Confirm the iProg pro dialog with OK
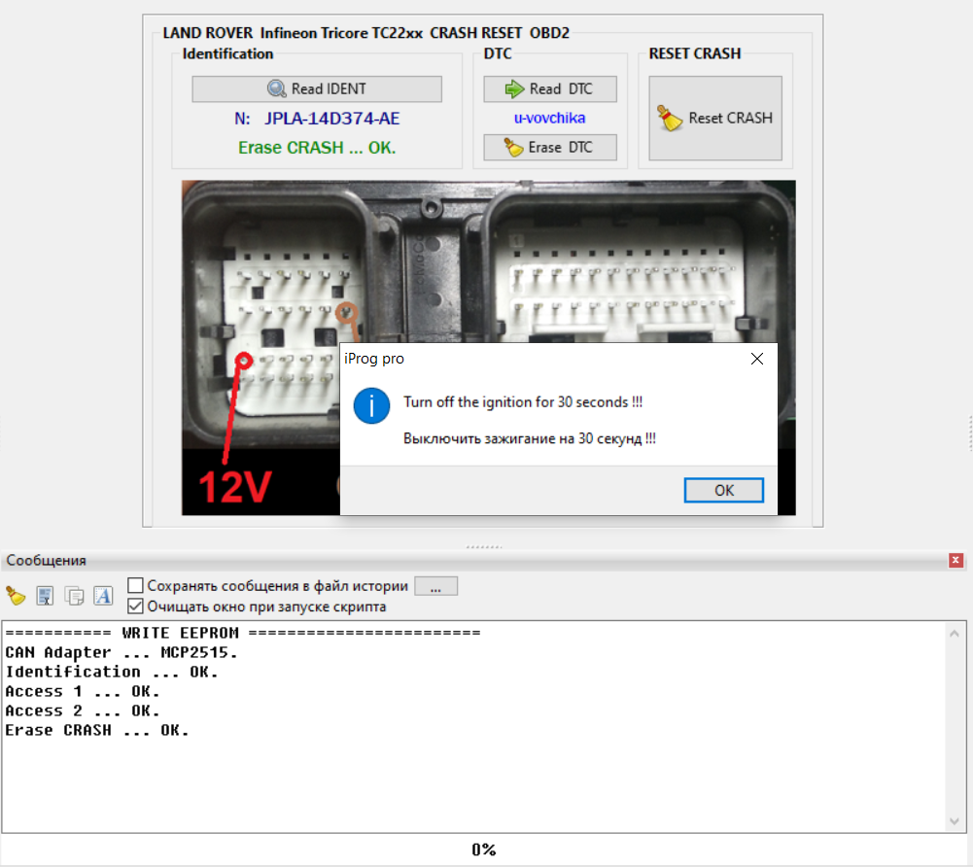The width and height of the screenshot is (973, 867). point(723,490)
